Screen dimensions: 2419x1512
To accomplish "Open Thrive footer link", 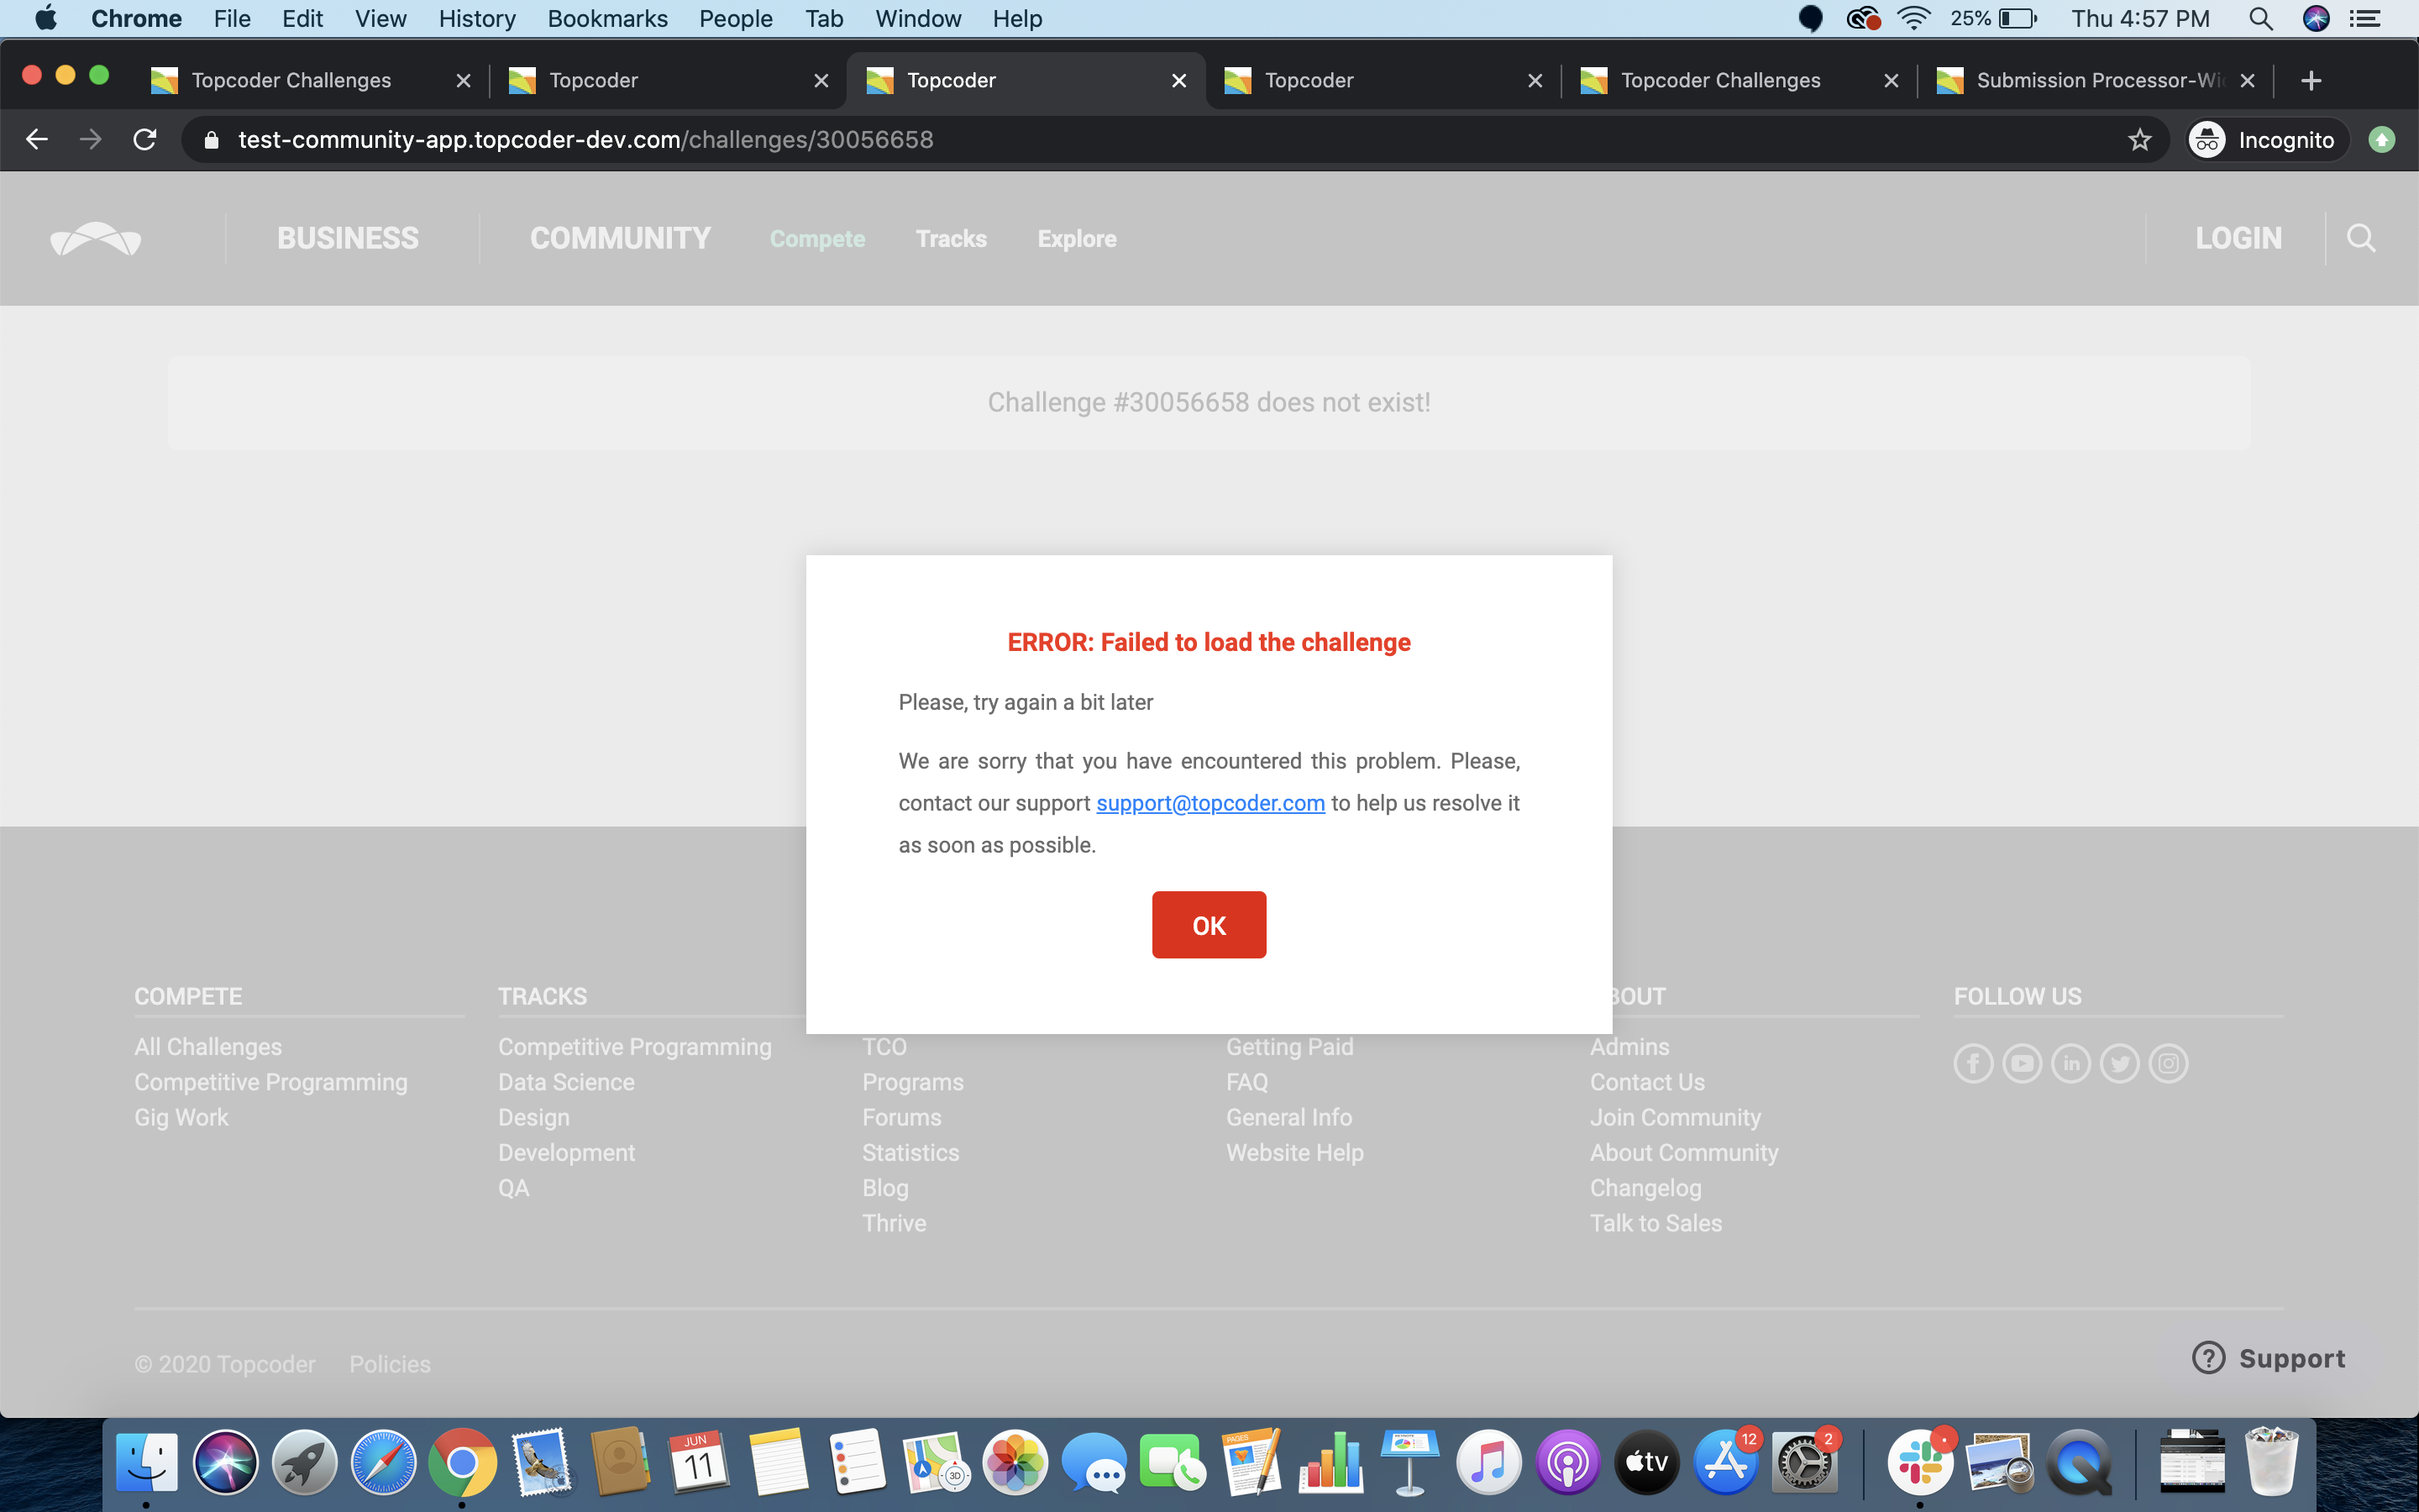I will [894, 1223].
